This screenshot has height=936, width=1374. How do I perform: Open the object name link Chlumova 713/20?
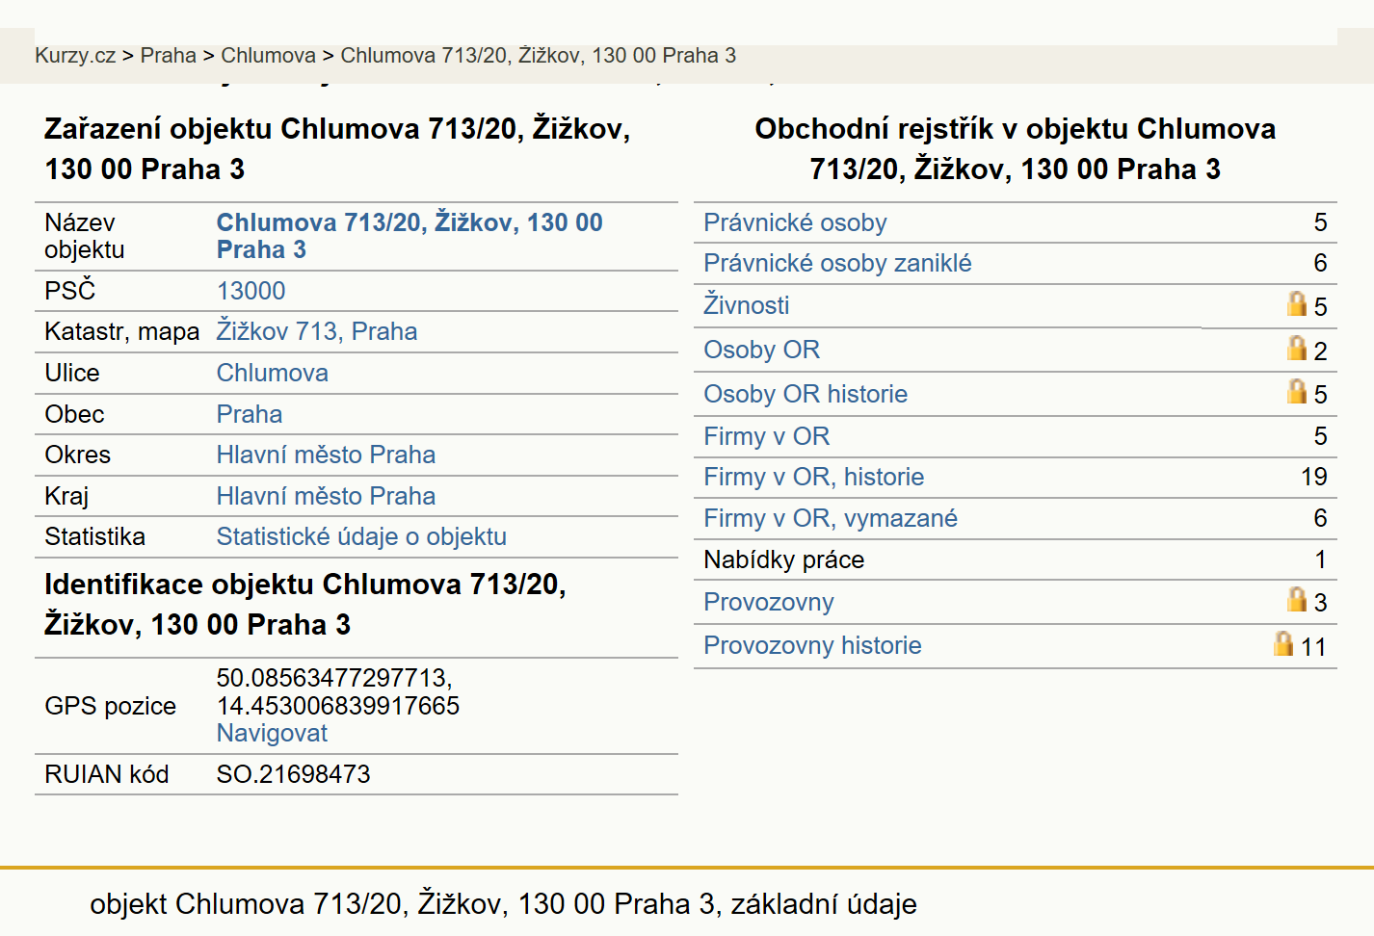click(x=410, y=236)
